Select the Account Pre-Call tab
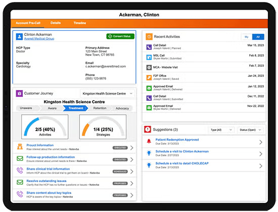The height and width of the screenshot is (212, 278). click(x=28, y=23)
